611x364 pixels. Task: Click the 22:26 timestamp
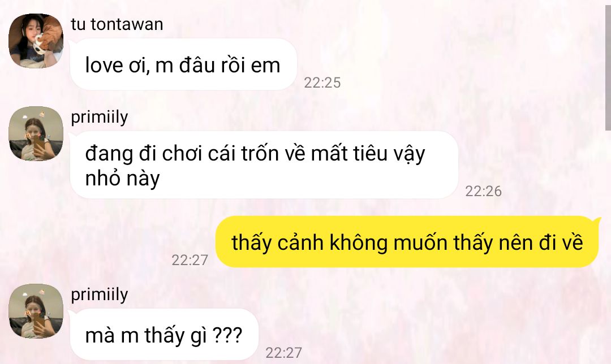483,191
